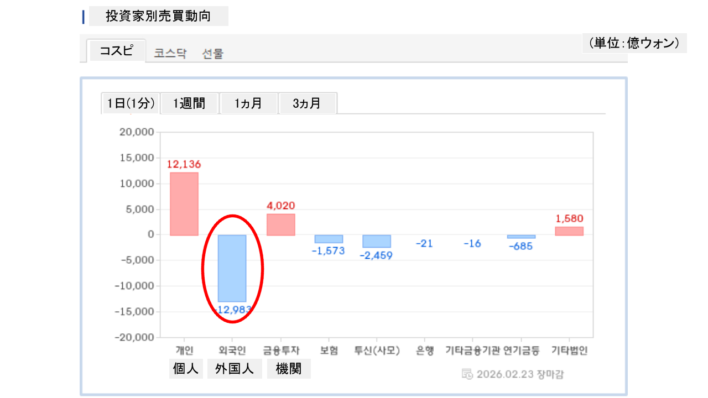Click the 外国人 label below the chart
The image size is (708, 398).
(x=235, y=369)
